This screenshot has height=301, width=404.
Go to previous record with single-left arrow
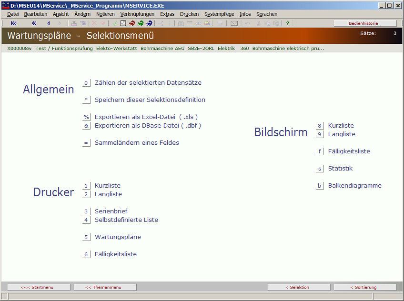48,23
